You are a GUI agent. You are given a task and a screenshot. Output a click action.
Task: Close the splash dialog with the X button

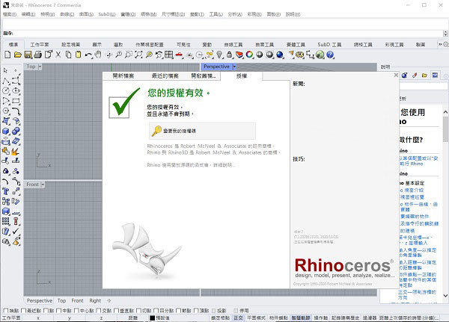[396, 75]
